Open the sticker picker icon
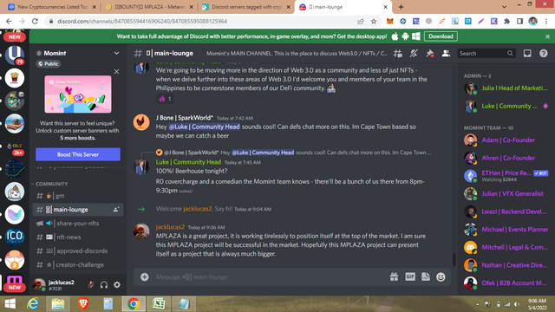 coord(426,276)
